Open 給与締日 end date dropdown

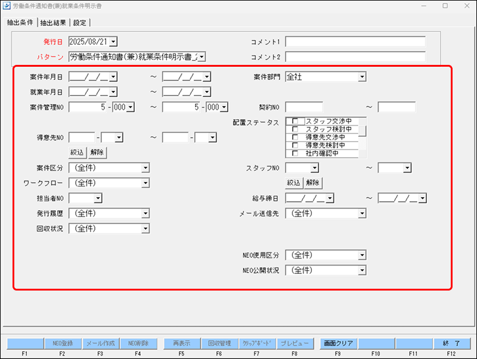pyautogui.click(x=423, y=198)
